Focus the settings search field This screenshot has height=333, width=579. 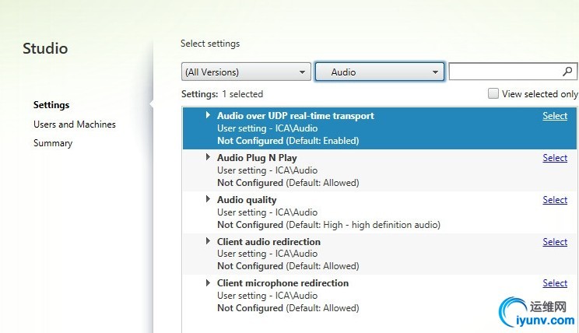pos(505,72)
